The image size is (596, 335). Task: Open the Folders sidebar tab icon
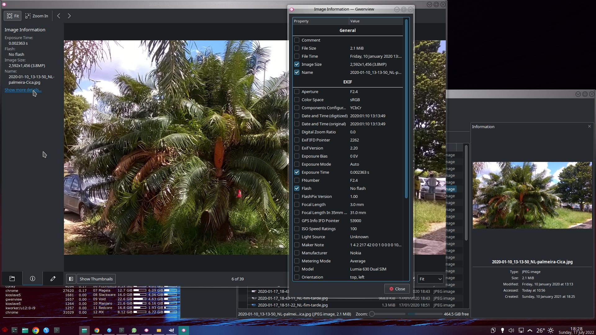[x=12, y=279]
